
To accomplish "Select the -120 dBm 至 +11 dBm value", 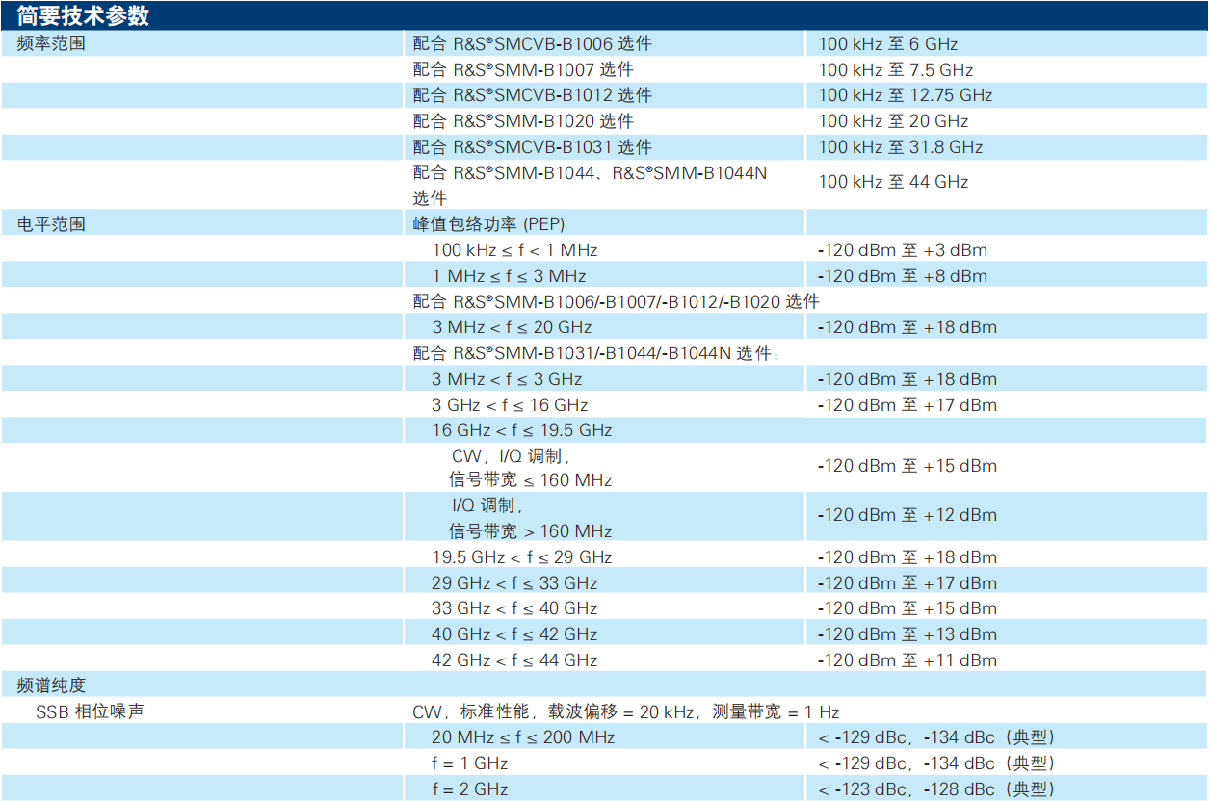I will click(907, 660).
